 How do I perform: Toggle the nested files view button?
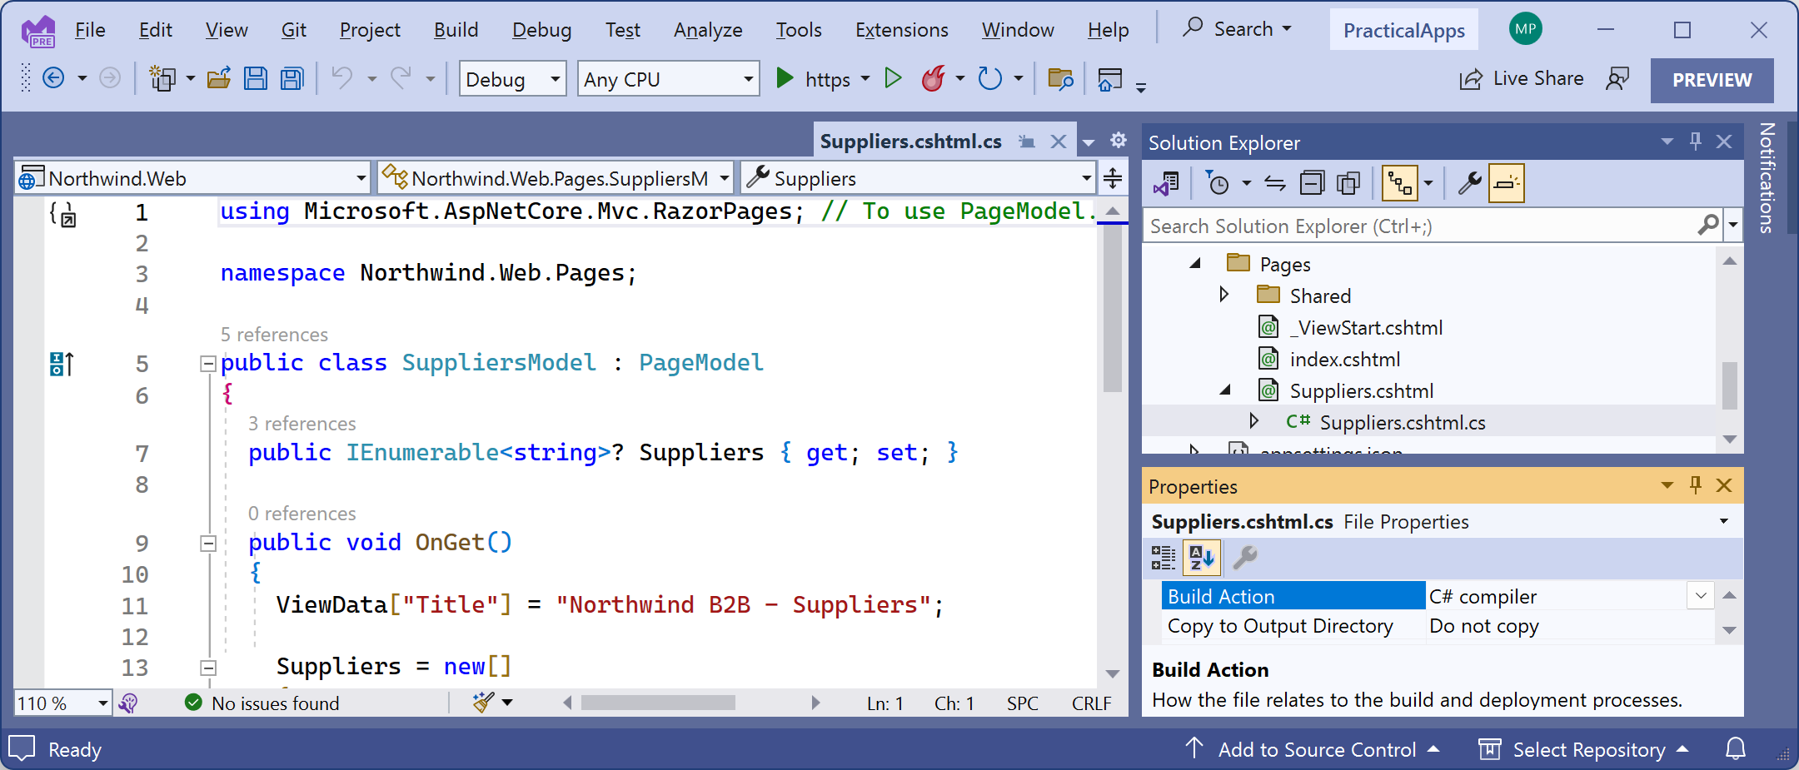(x=1399, y=183)
